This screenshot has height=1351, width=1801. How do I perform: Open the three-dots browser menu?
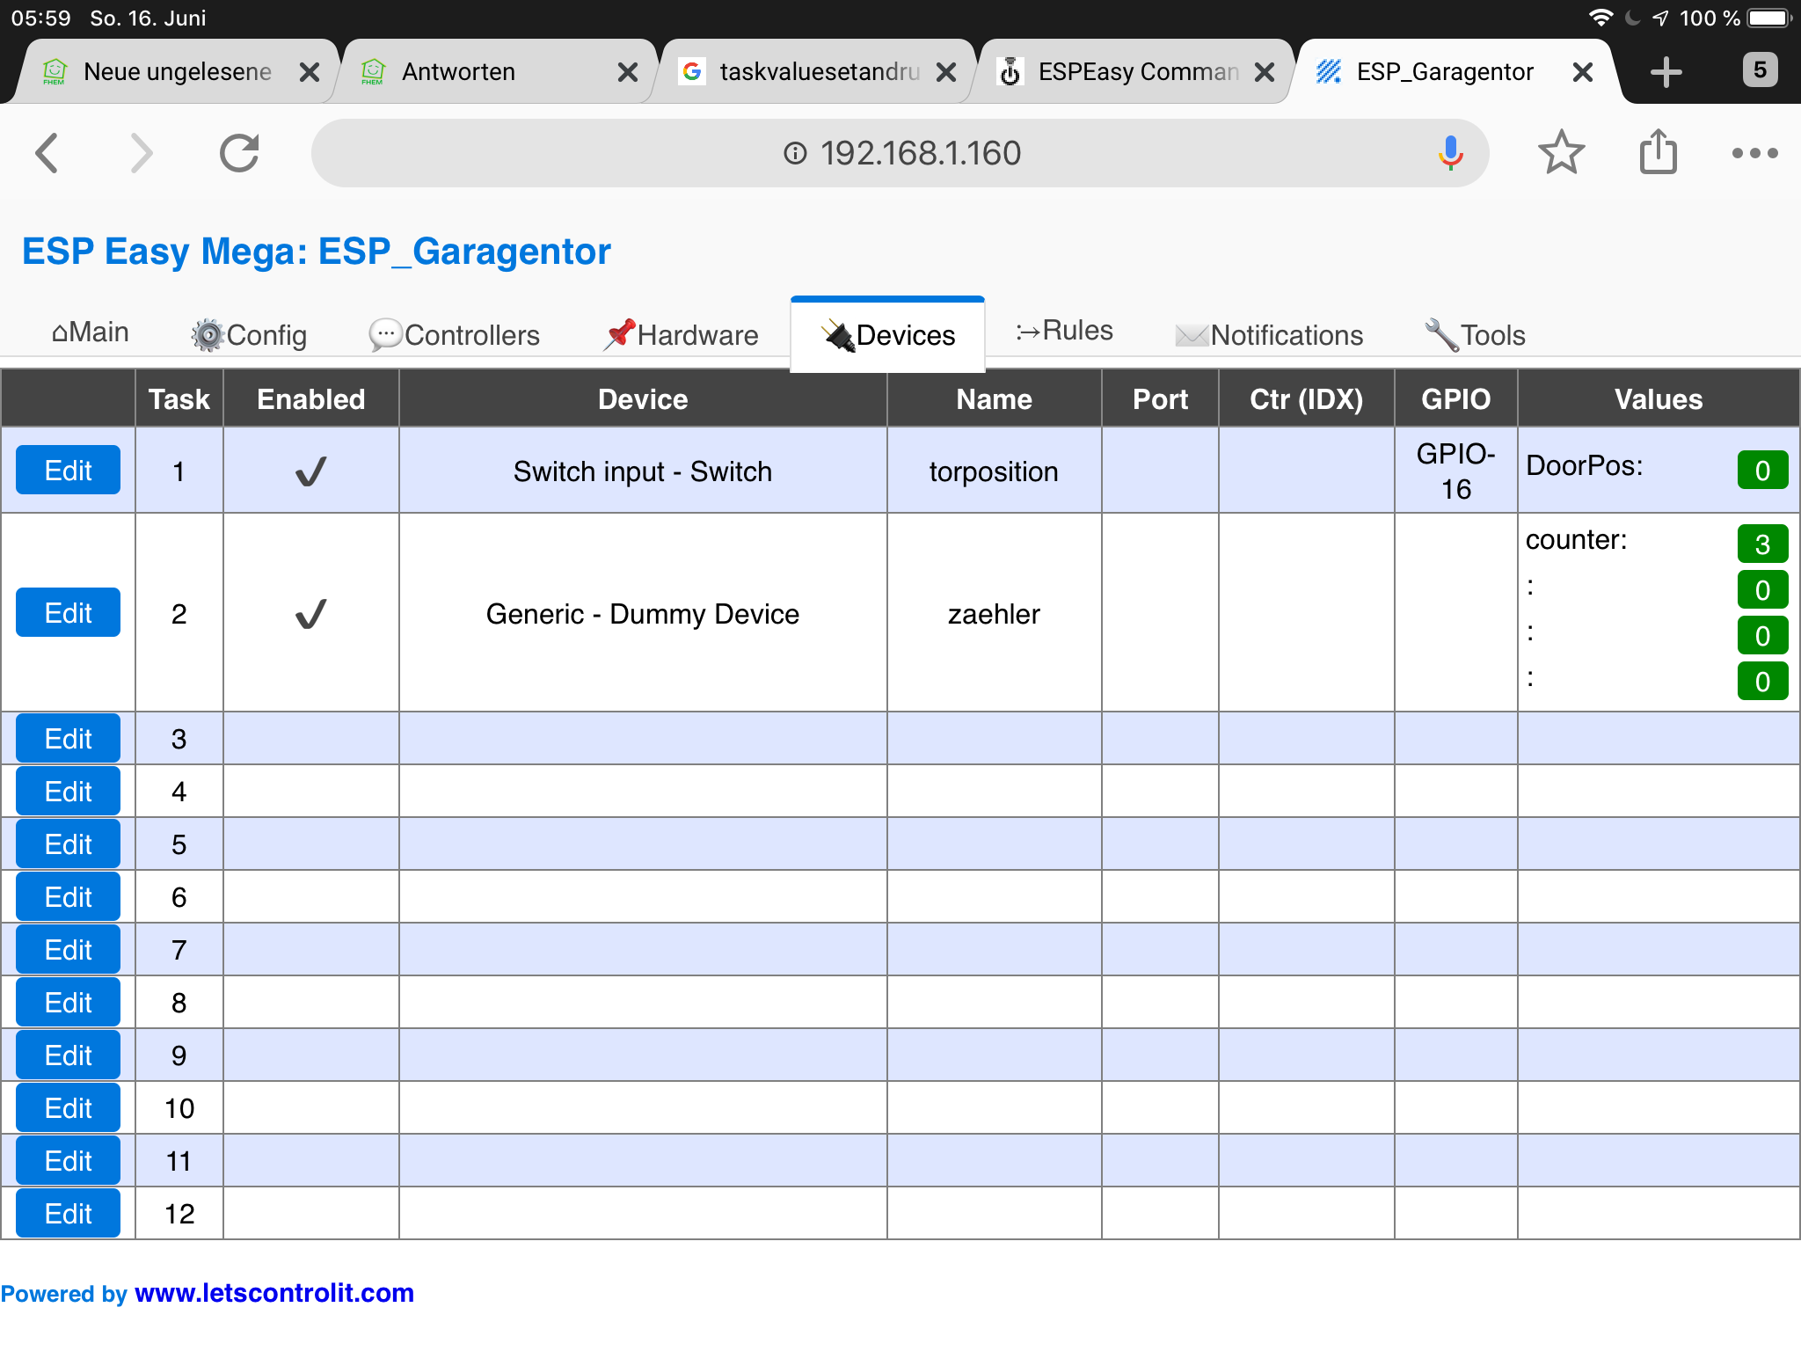[x=1754, y=153]
